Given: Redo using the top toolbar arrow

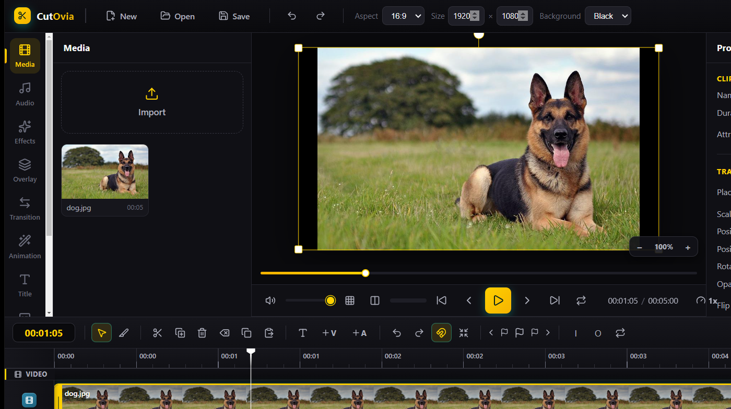Looking at the screenshot, I should click(321, 16).
